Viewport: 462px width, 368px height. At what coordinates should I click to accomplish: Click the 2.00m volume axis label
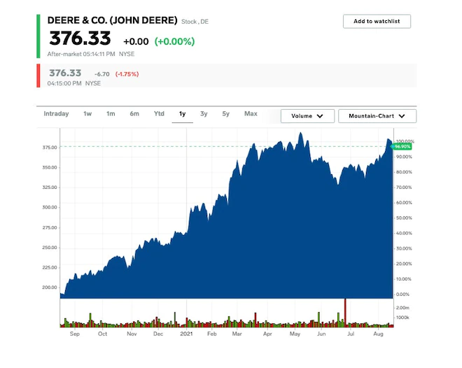point(402,308)
